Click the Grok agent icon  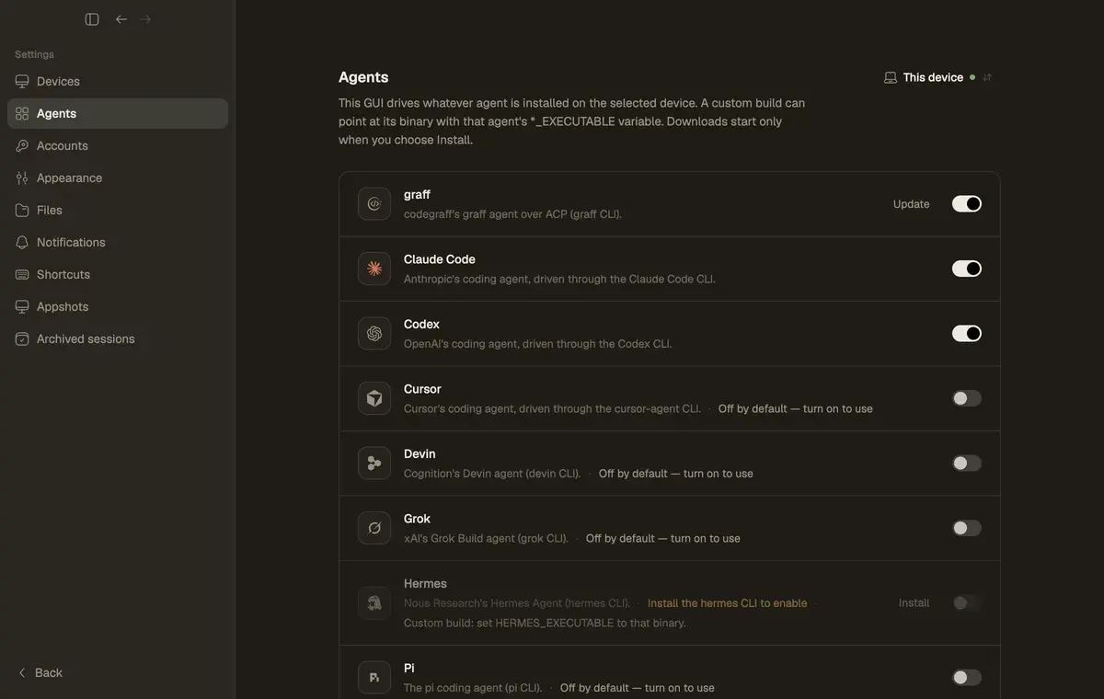pyautogui.click(x=374, y=528)
